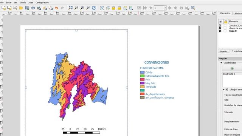Click the Print composition icon
The width and height of the screenshot is (242, 136).
33,8
